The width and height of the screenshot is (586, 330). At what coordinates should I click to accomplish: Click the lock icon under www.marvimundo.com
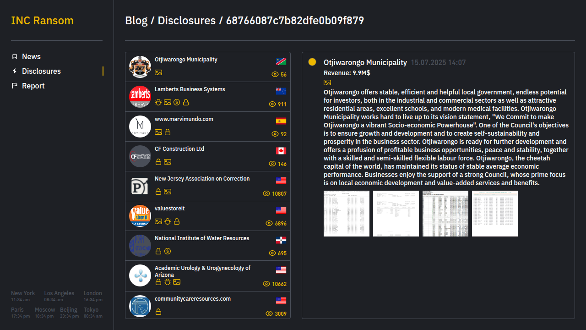point(168,132)
